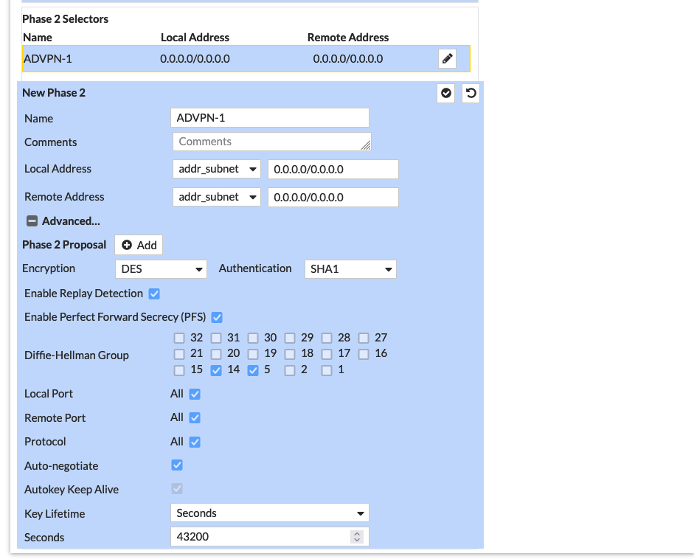Select the ADVPN-1 row in Phase 2 Selectors
This screenshot has height=559, width=694.
point(221,59)
